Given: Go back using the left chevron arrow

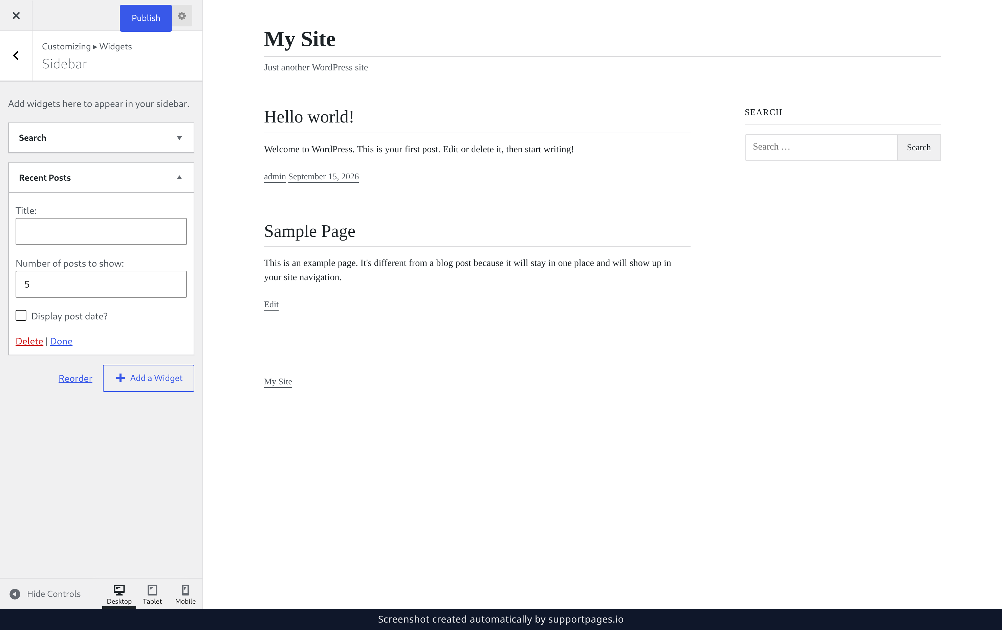Looking at the screenshot, I should tap(16, 55).
